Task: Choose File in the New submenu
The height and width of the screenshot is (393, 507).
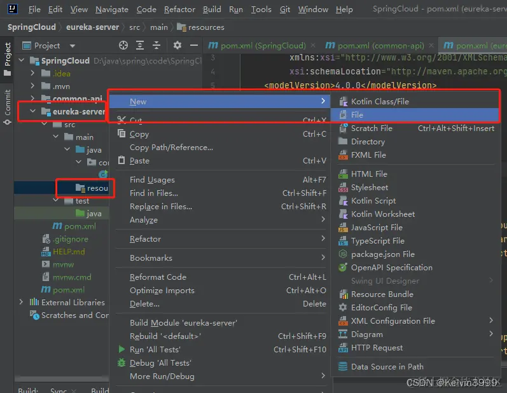Action: tap(415, 114)
